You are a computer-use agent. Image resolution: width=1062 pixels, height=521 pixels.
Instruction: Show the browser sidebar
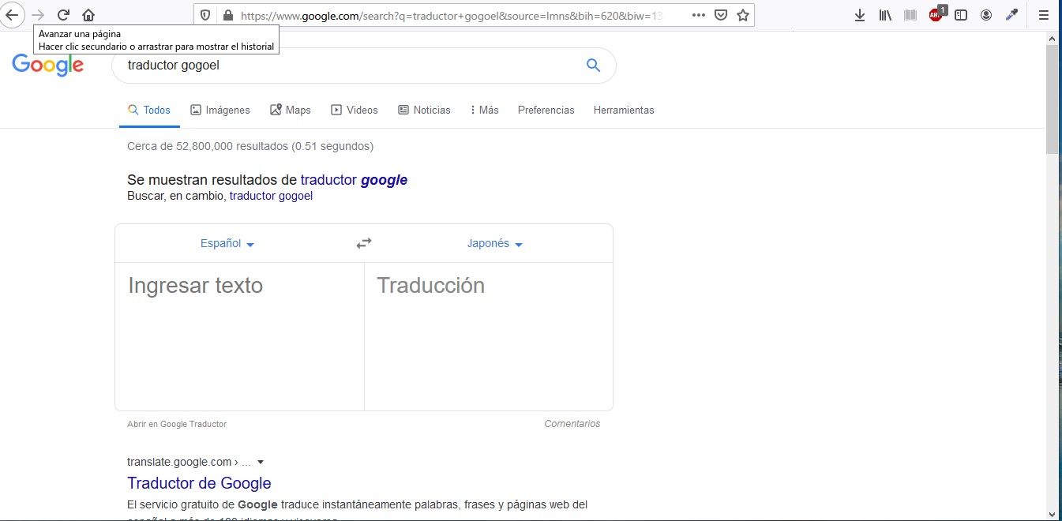point(961,15)
